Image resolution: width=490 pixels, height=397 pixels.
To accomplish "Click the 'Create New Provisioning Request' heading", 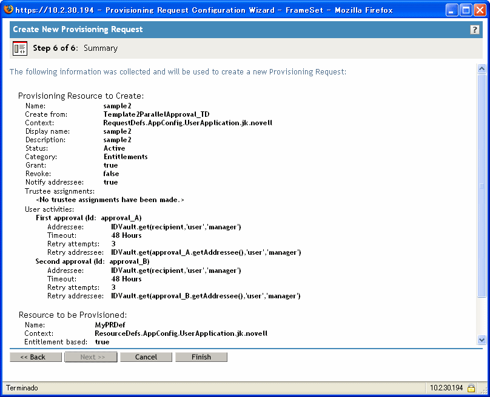I will pyautogui.click(x=78, y=29).
